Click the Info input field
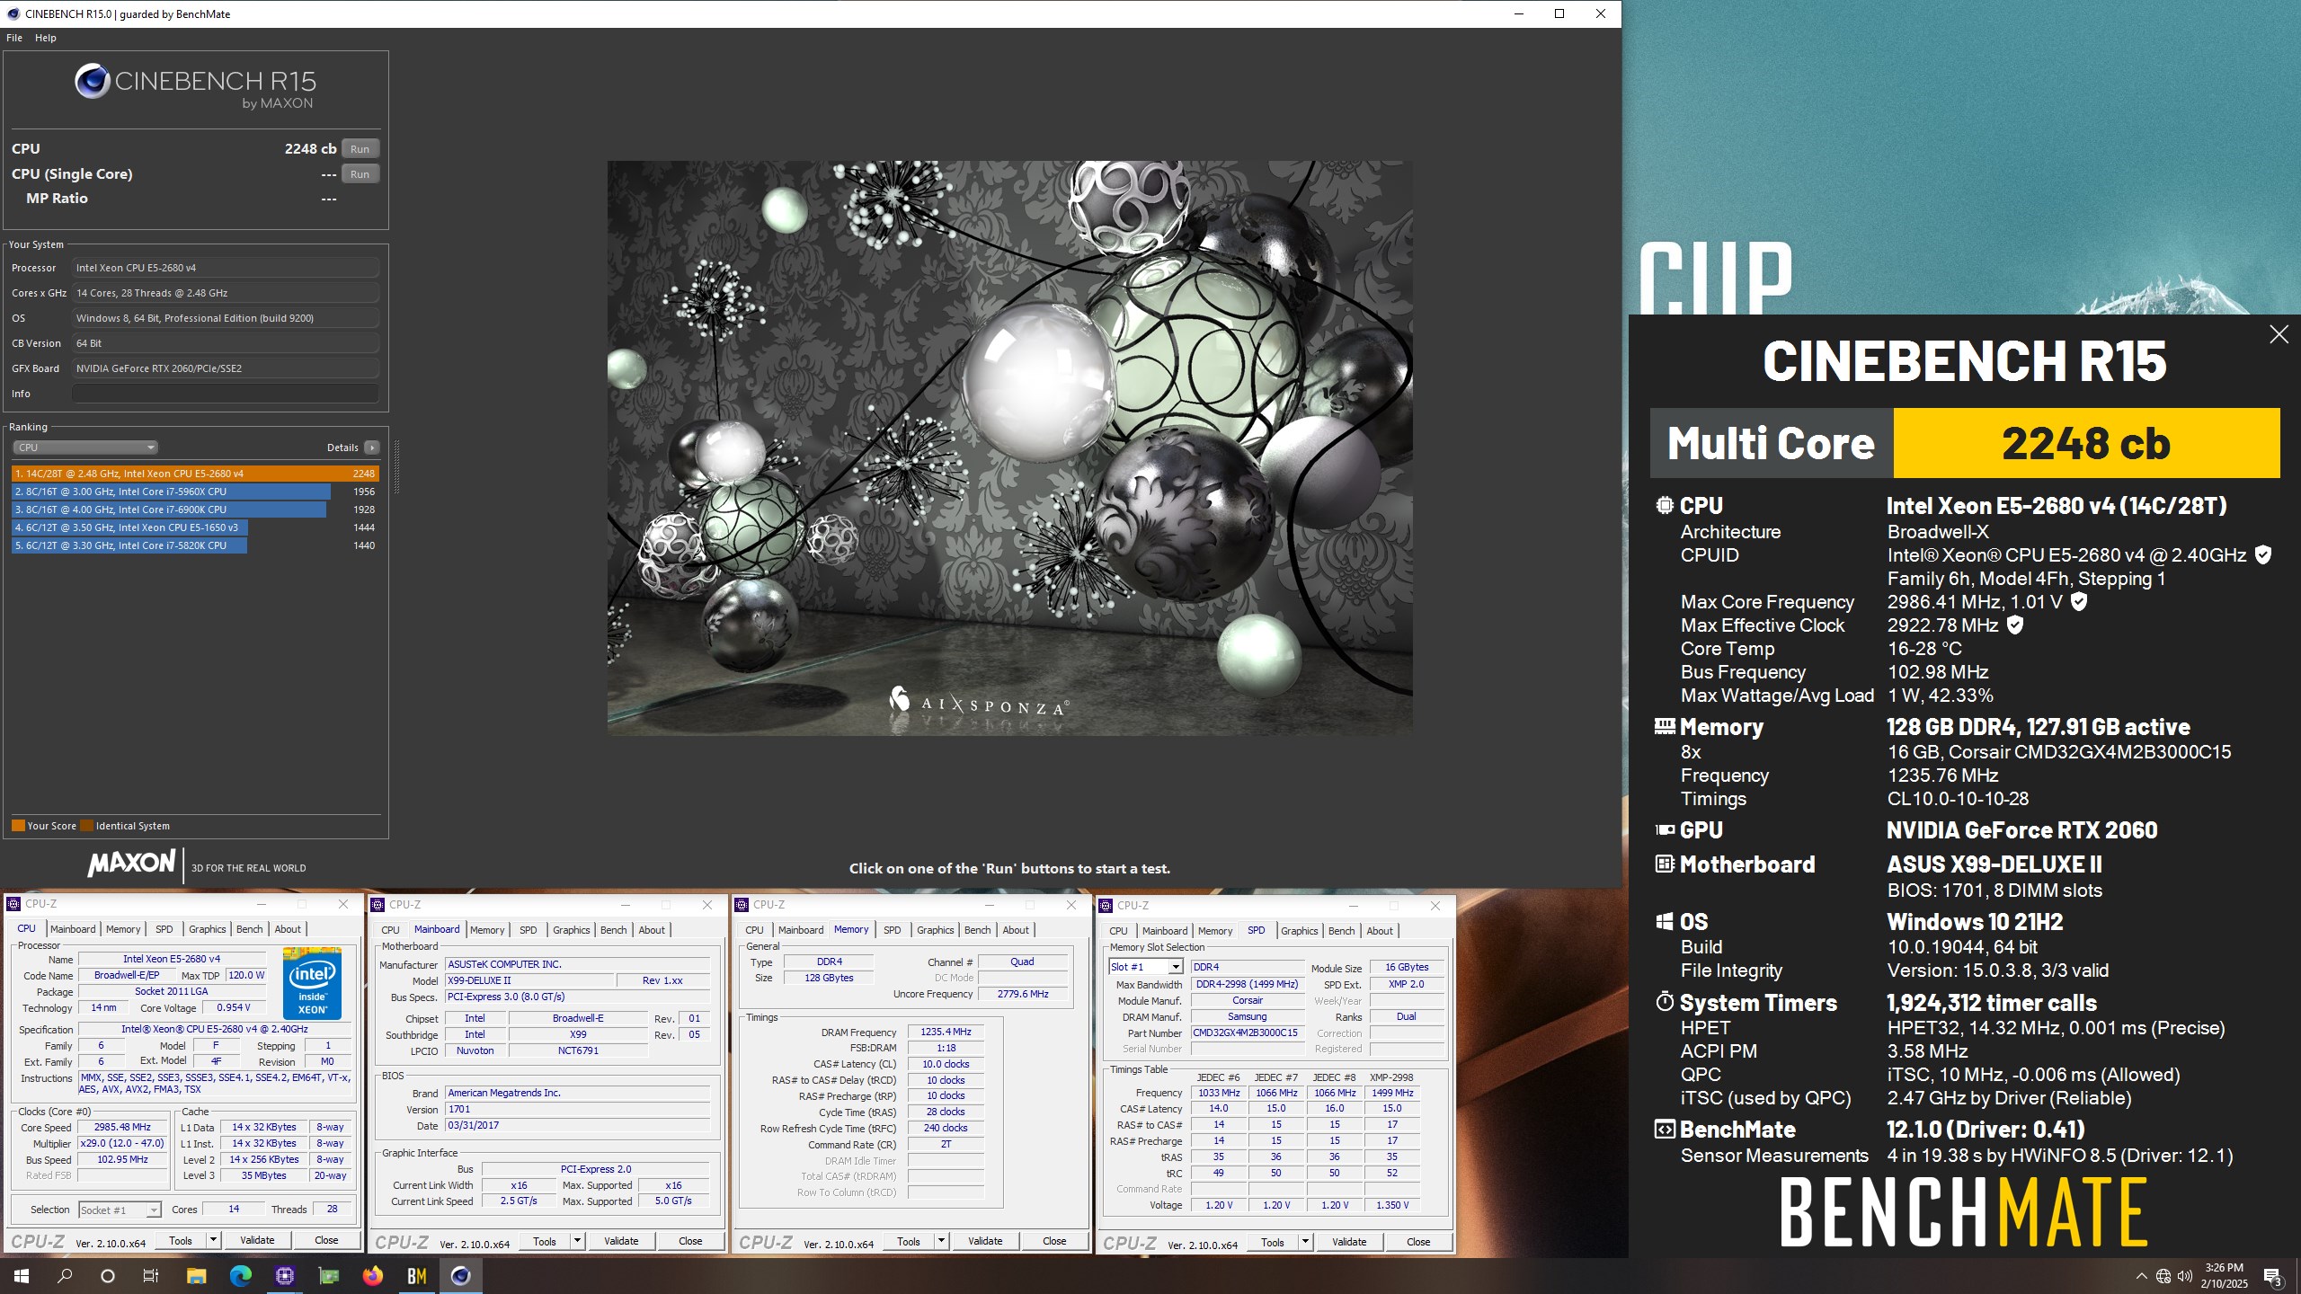The image size is (2301, 1294). [225, 394]
